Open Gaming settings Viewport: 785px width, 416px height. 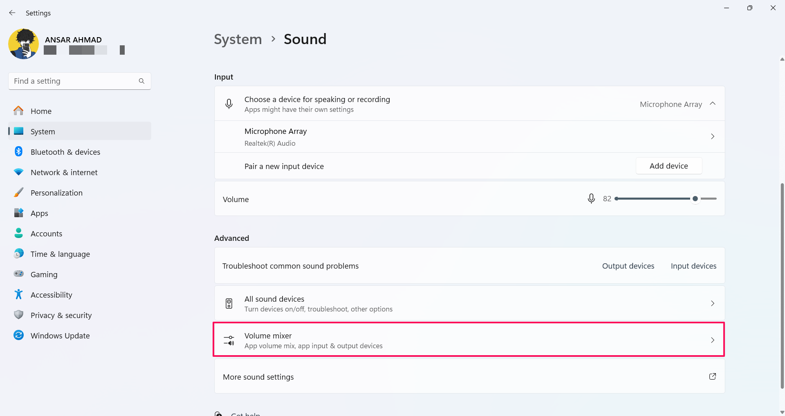80,274
